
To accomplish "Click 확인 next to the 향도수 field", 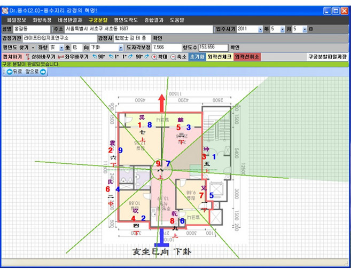I will click(235, 47).
